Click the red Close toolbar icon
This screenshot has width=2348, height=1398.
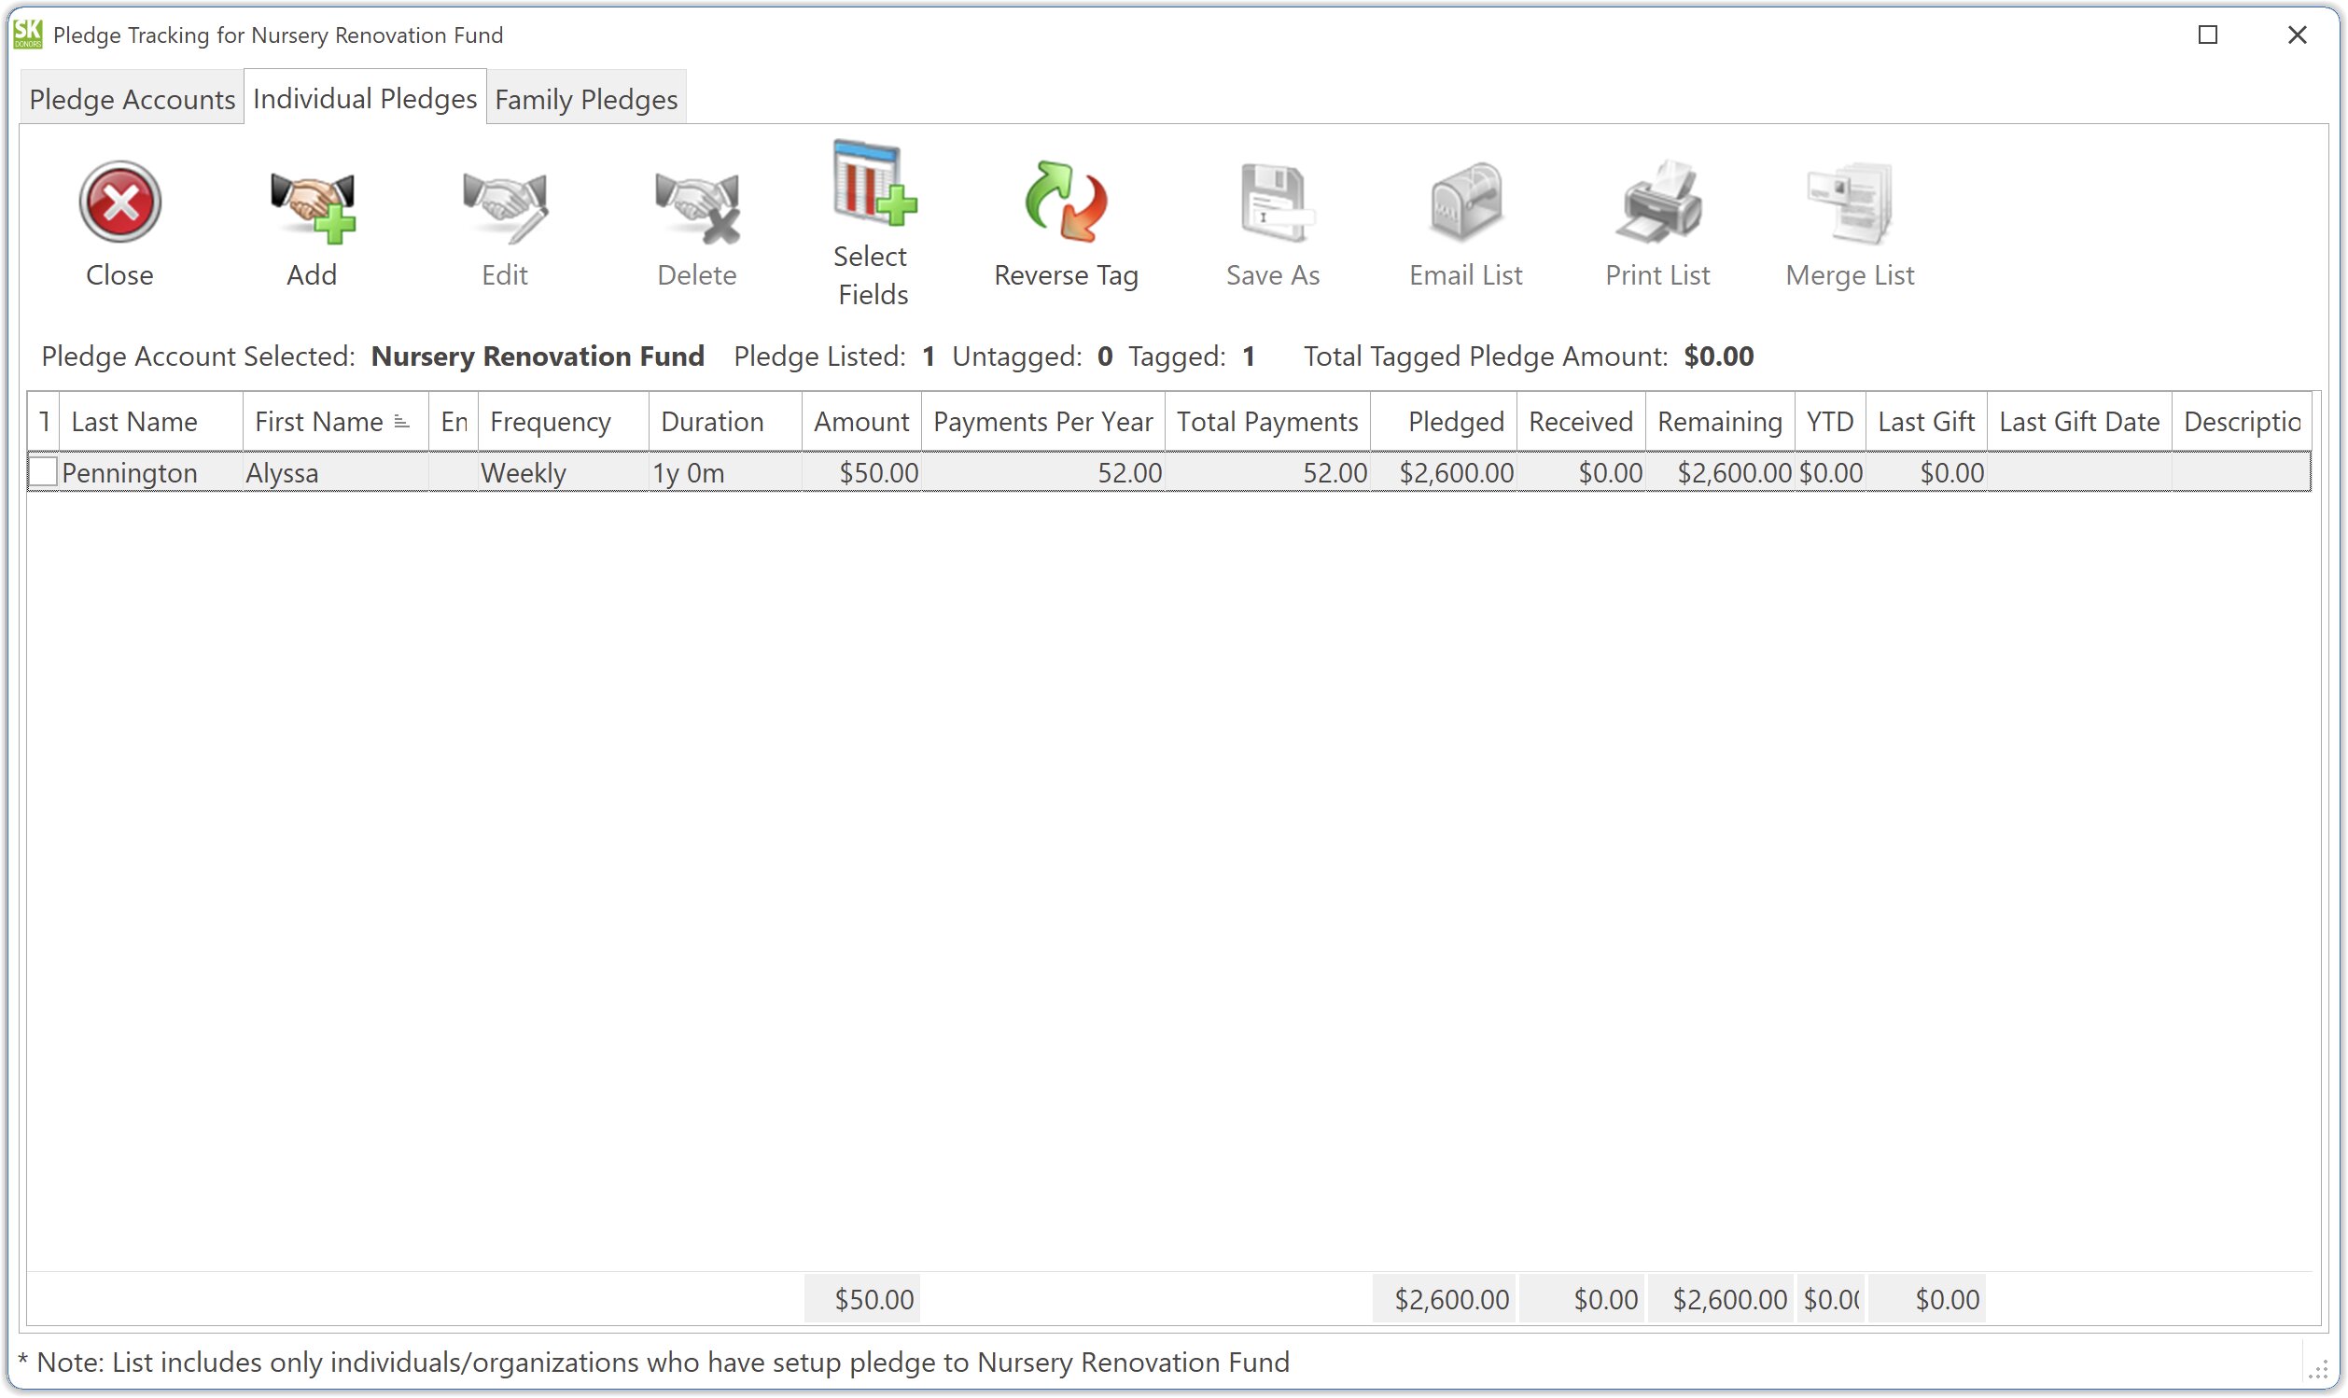pos(119,203)
